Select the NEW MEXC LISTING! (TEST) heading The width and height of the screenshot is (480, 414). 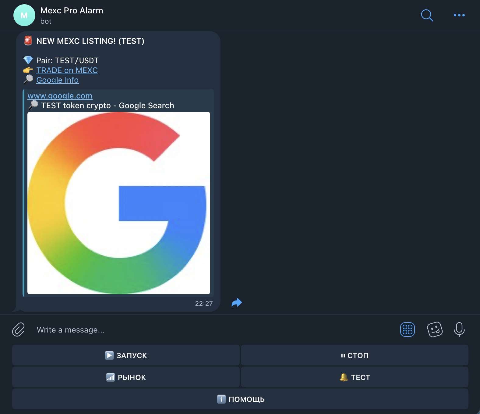tap(90, 41)
